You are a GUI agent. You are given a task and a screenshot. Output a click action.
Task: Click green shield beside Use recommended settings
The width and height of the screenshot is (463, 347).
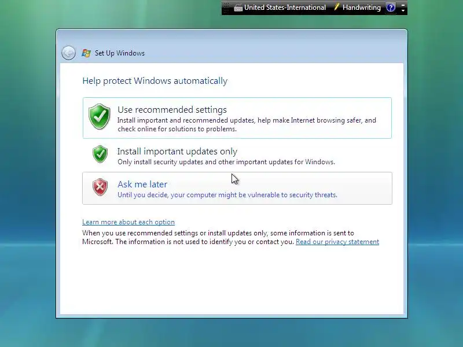click(x=100, y=117)
